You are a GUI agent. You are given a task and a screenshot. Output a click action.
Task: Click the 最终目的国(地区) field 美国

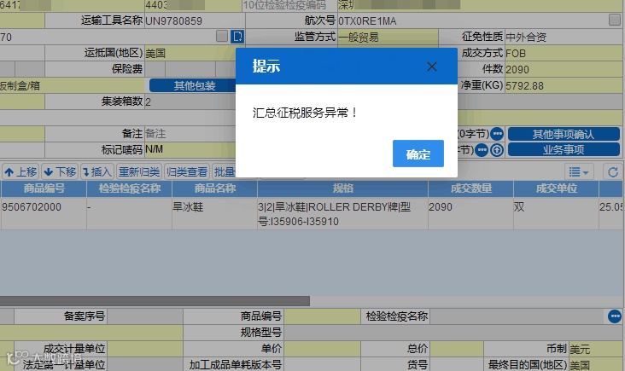coord(596,364)
